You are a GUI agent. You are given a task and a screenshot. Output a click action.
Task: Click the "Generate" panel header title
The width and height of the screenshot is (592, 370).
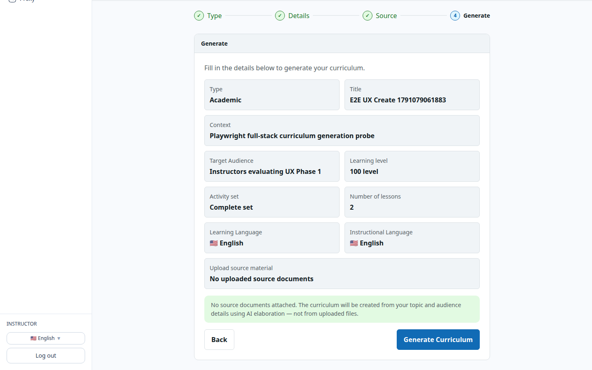tap(214, 44)
